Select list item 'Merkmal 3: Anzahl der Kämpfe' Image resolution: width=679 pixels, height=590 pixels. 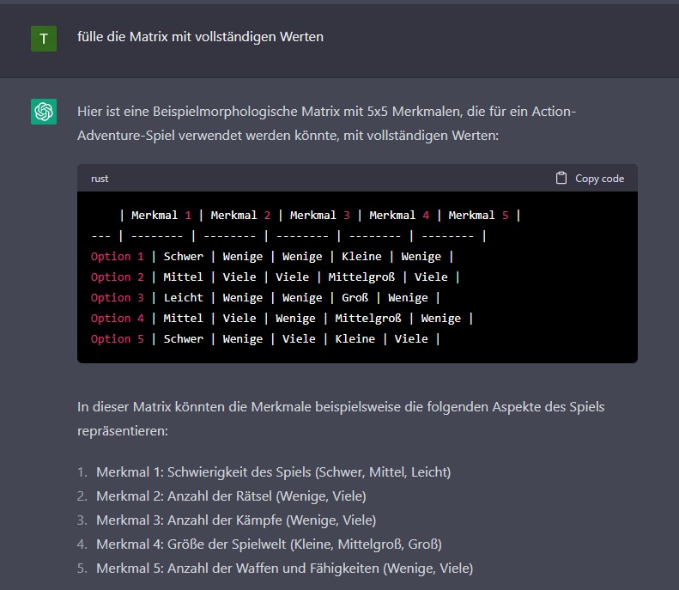click(x=236, y=520)
